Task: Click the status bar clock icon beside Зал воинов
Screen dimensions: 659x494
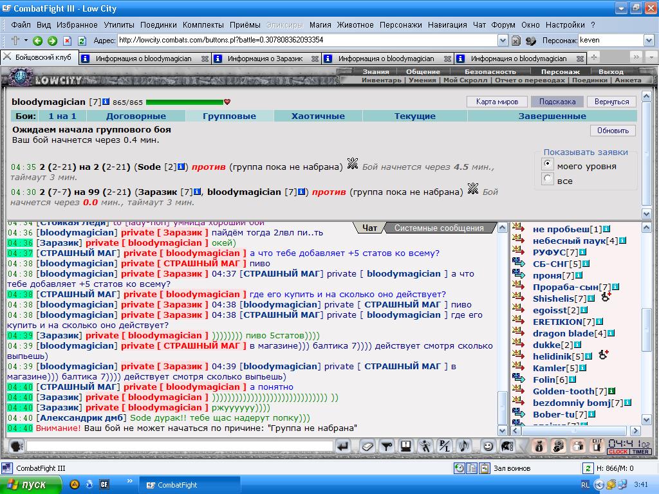Action: pos(459,468)
